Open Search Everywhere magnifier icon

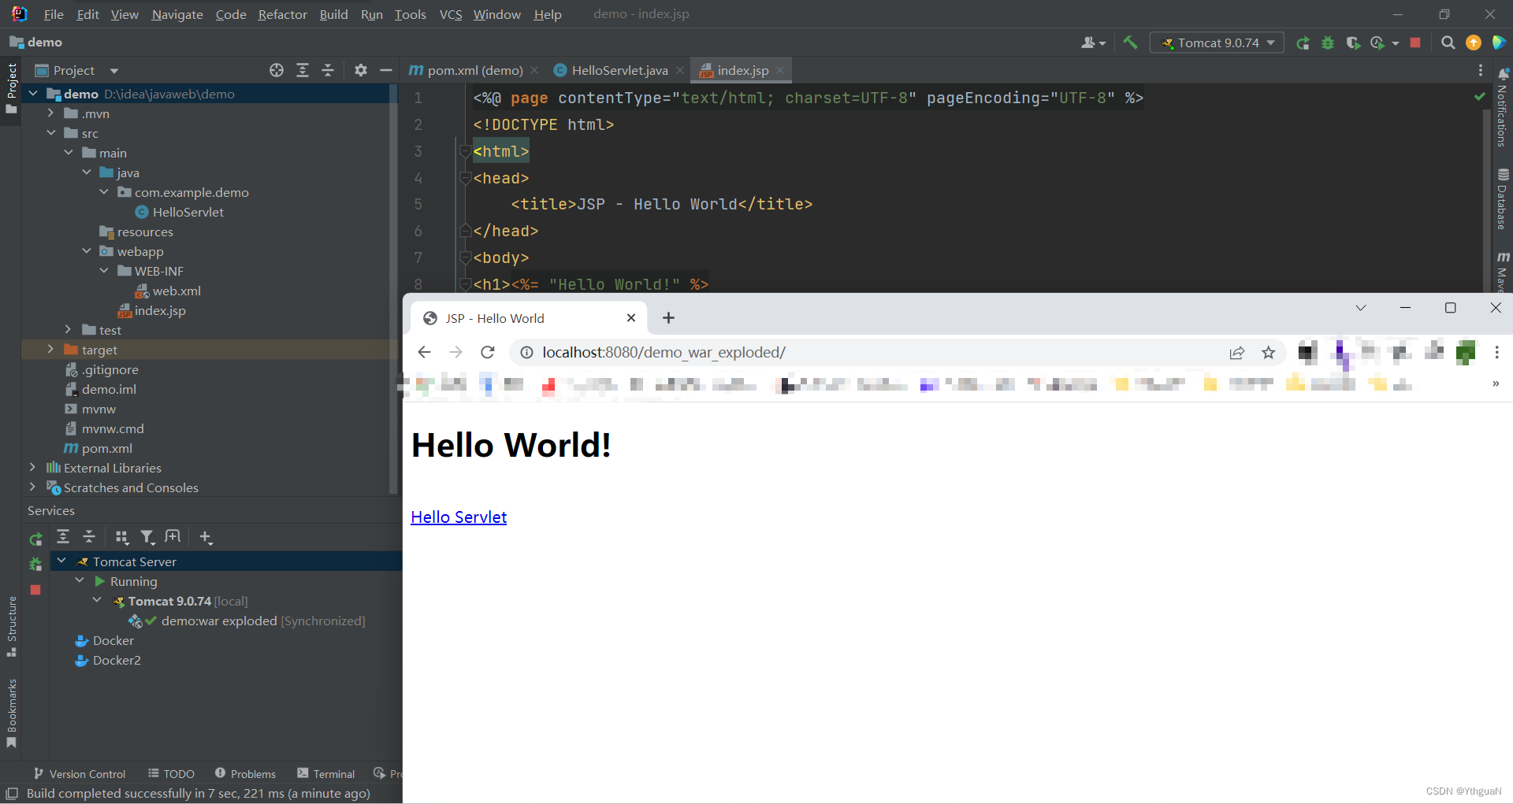(x=1448, y=43)
